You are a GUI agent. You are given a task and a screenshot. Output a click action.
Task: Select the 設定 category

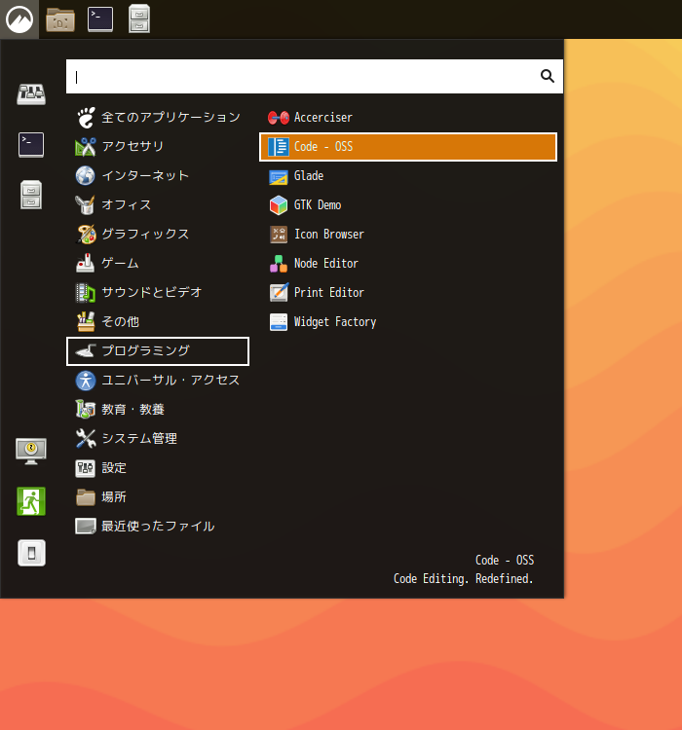158,468
